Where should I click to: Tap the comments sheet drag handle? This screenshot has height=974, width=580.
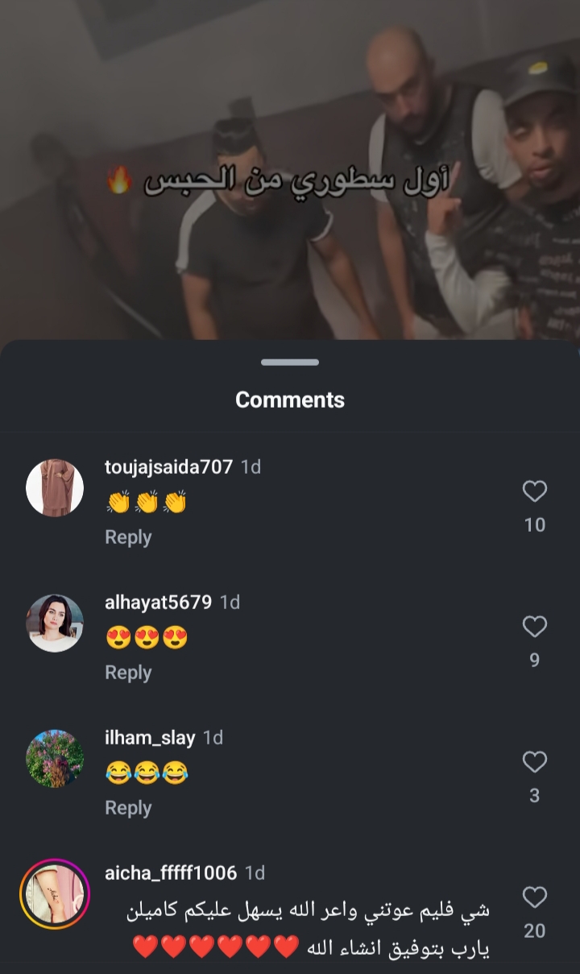coord(290,363)
